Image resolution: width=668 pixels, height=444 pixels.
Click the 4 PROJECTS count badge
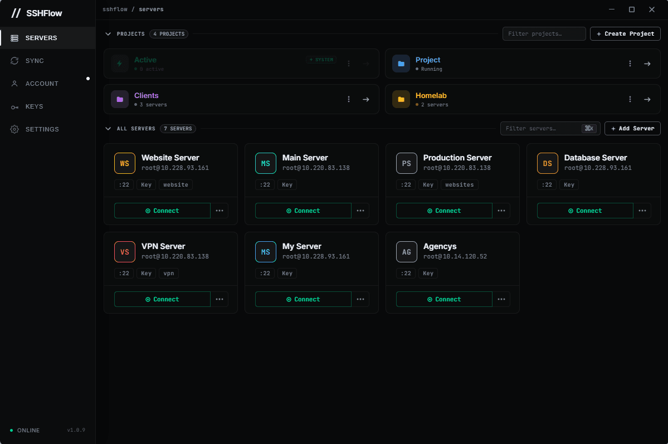169,33
